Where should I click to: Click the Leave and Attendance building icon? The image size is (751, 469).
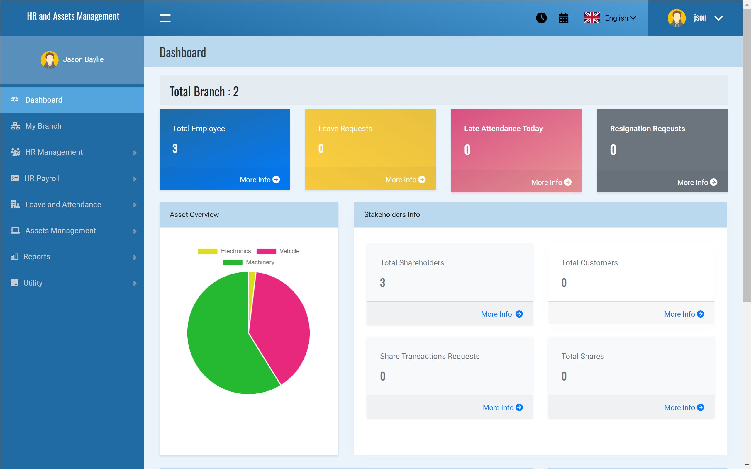tap(15, 204)
